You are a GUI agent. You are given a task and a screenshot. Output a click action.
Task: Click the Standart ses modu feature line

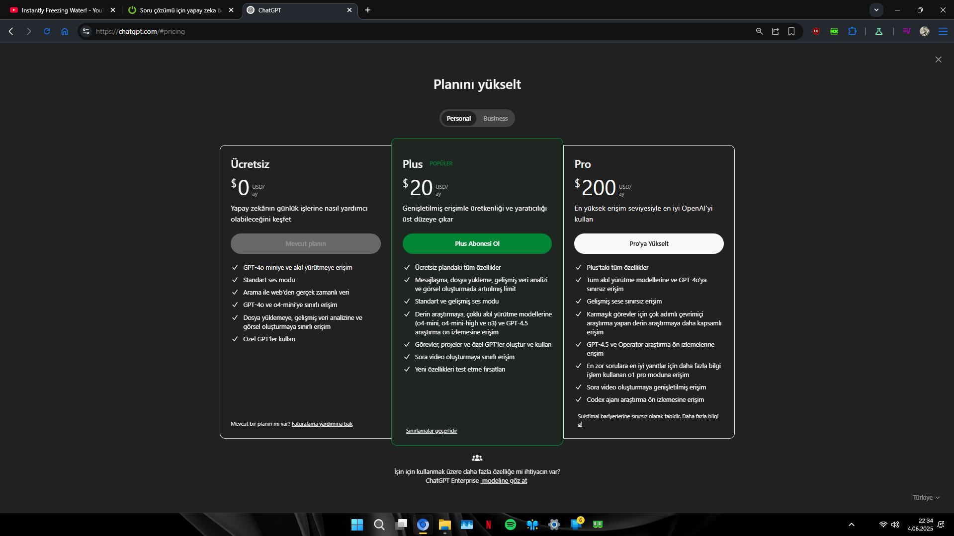click(269, 280)
